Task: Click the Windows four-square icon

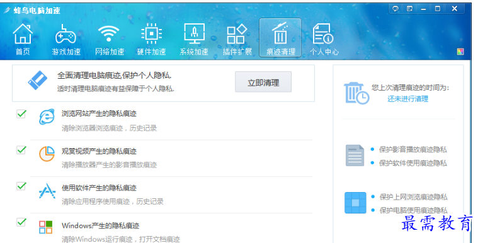Action: (46, 227)
